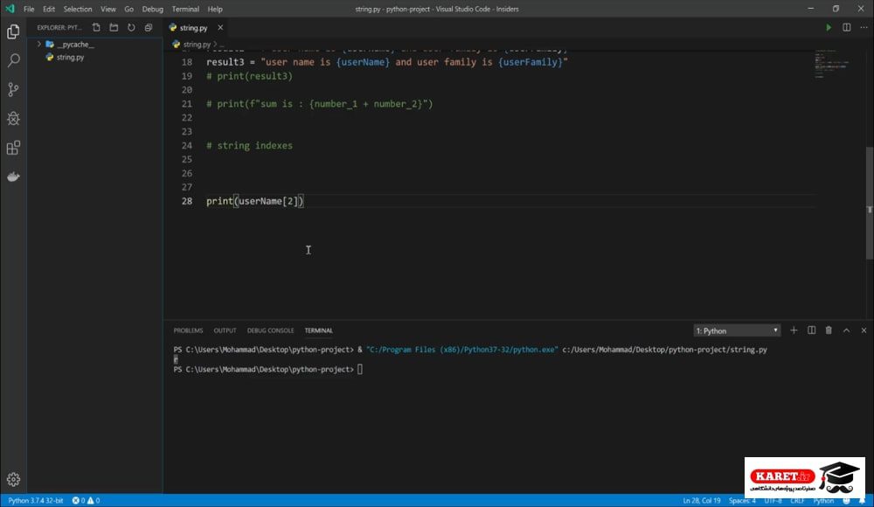Open the Docker view (whale icon)

[13, 177]
